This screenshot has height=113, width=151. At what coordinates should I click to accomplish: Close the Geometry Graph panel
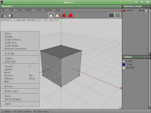click(149, 6)
